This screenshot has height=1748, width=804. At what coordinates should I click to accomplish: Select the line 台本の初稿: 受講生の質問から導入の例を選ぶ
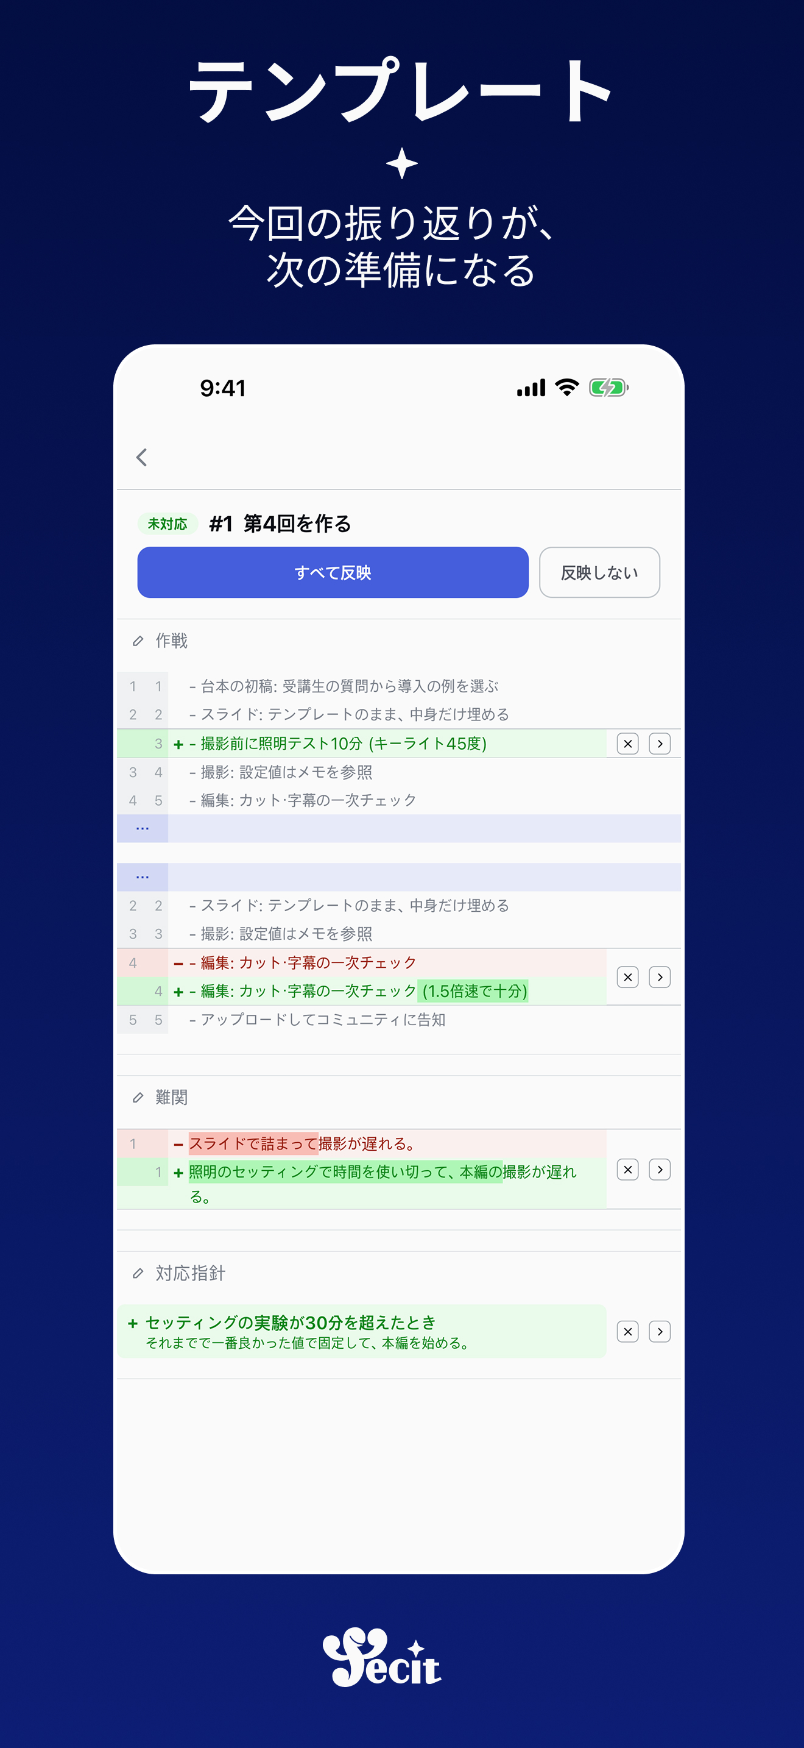click(344, 687)
